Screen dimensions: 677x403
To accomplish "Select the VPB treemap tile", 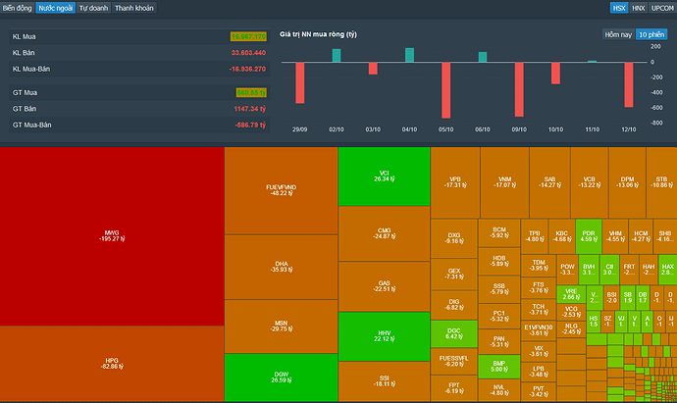I will 455,182.
